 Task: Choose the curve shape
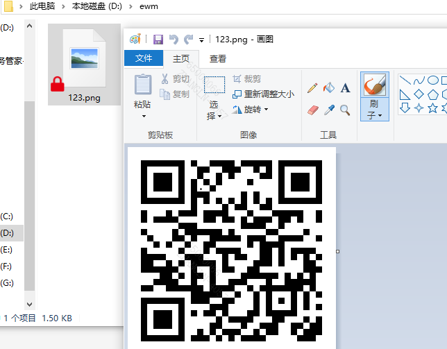[419, 80]
